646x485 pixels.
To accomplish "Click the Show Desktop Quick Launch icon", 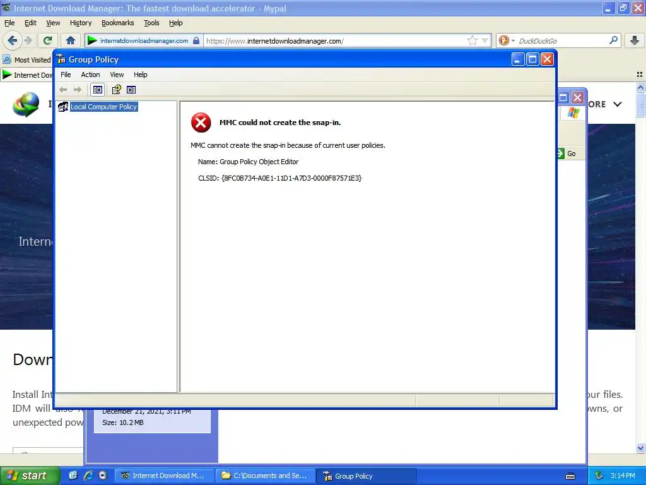I will (73, 476).
